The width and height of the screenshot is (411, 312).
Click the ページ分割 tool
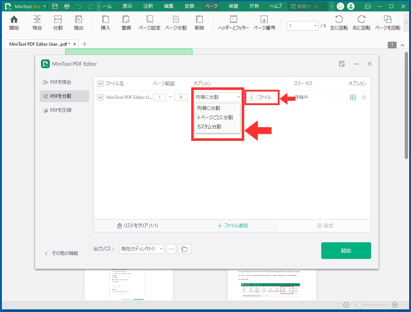click(x=176, y=23)
